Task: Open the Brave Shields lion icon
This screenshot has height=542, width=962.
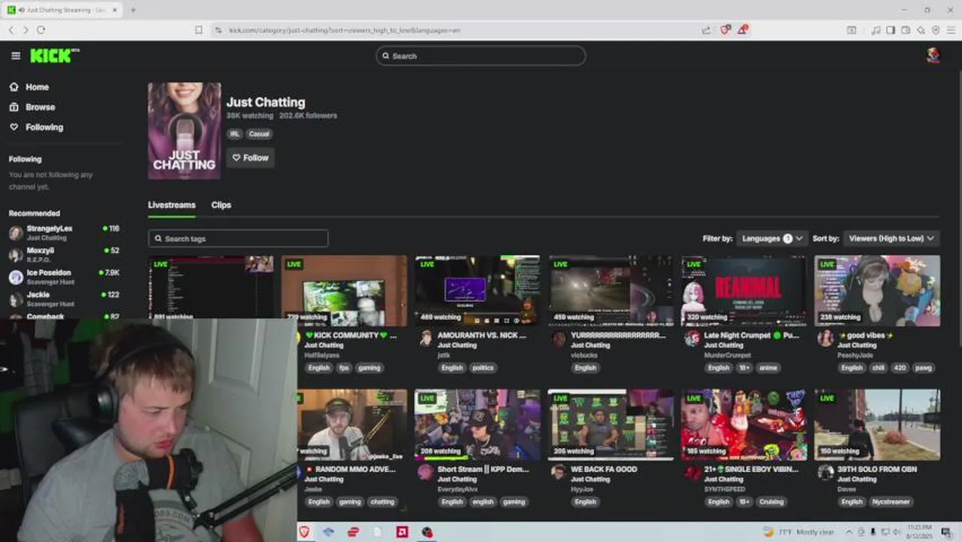Action: [x=725, y=30]
